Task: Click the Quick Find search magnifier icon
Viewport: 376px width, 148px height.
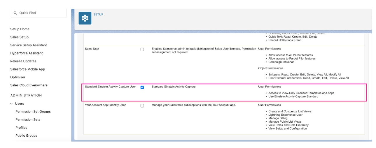Action: pyautogui.click(x=15, y=13)
